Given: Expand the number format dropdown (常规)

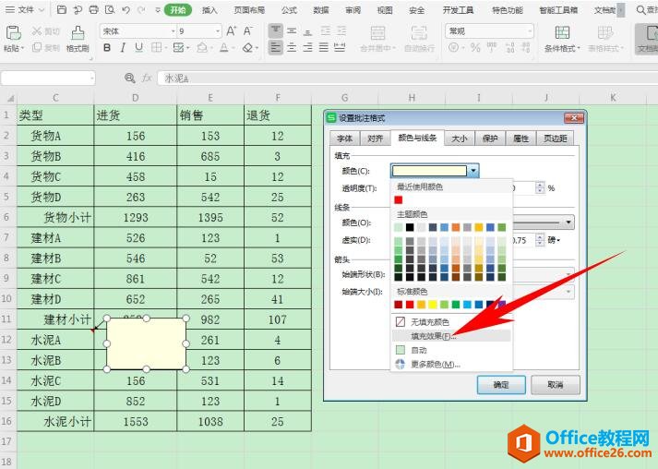Looking at the screenshot, I should pos(529,31).
